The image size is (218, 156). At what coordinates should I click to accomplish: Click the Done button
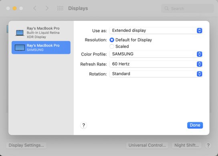[195, 125]
